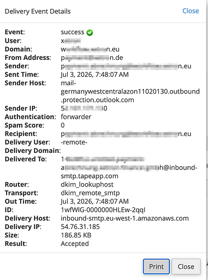208x280 pixels.
Task: Close the dialog using the top Close link
Action: pyautogui.click(x=191, y=11)
